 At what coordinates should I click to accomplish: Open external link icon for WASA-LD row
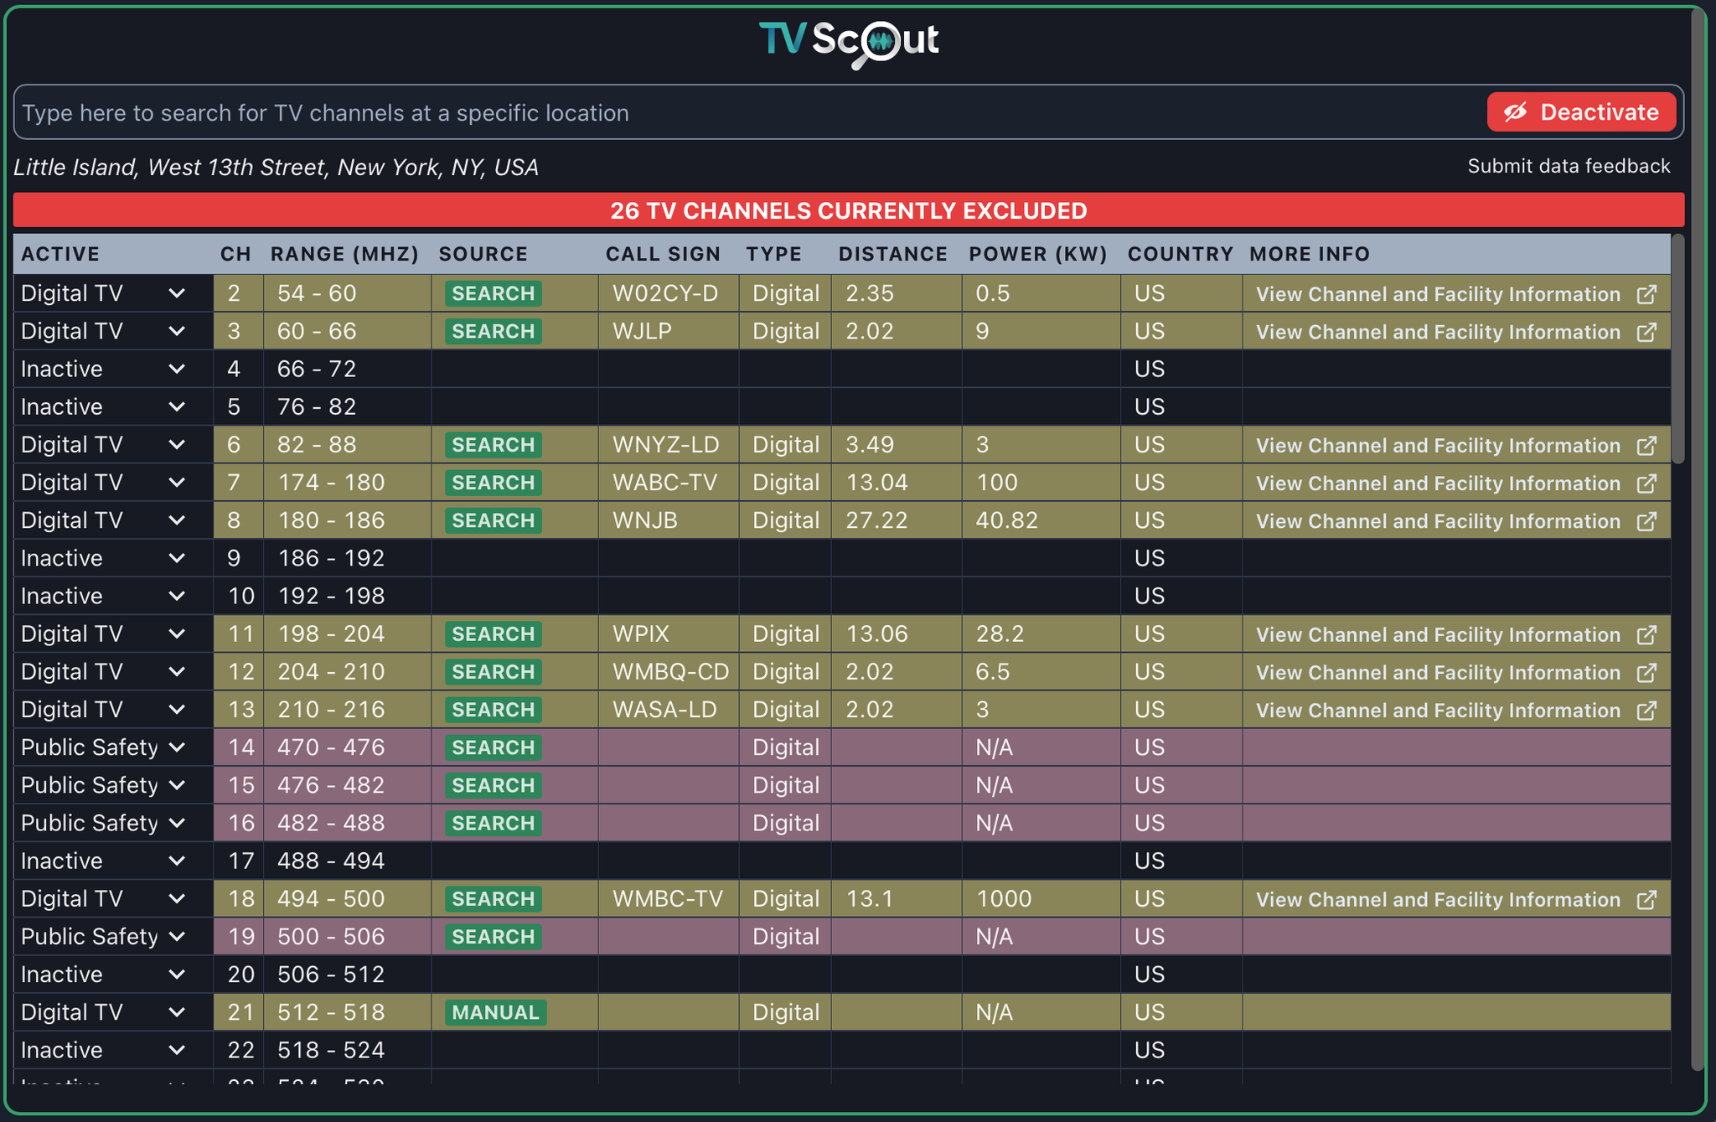coord(1646,711)
